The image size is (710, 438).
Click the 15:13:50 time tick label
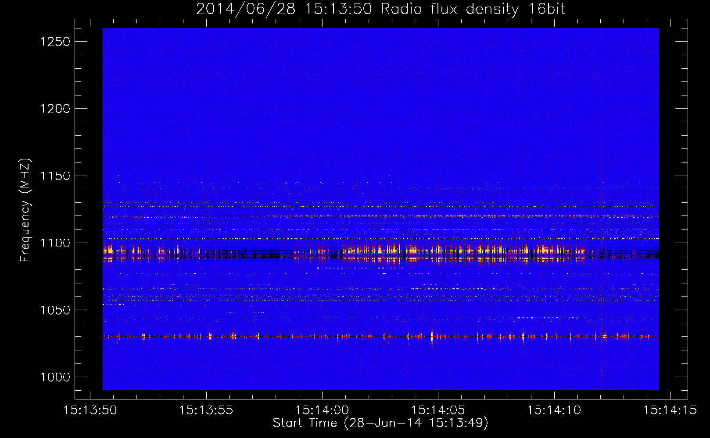(90, 410)
